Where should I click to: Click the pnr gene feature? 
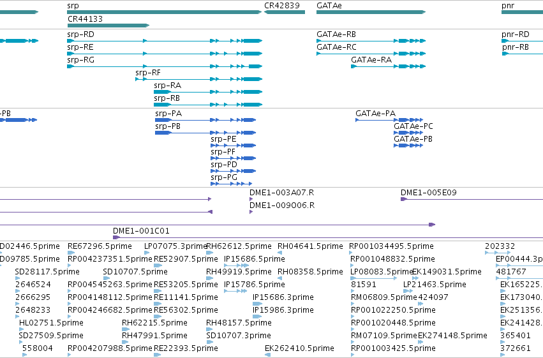point(522,12)
